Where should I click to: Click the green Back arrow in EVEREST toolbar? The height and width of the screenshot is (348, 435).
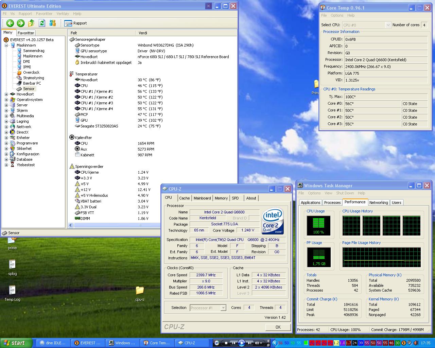point(10,23)
